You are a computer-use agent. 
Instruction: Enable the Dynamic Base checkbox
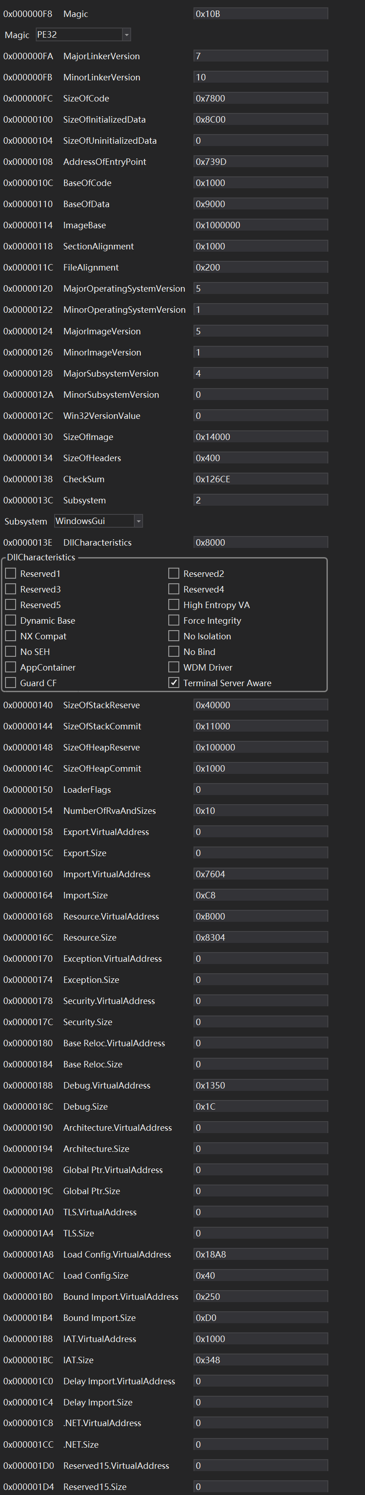(11, 621)
